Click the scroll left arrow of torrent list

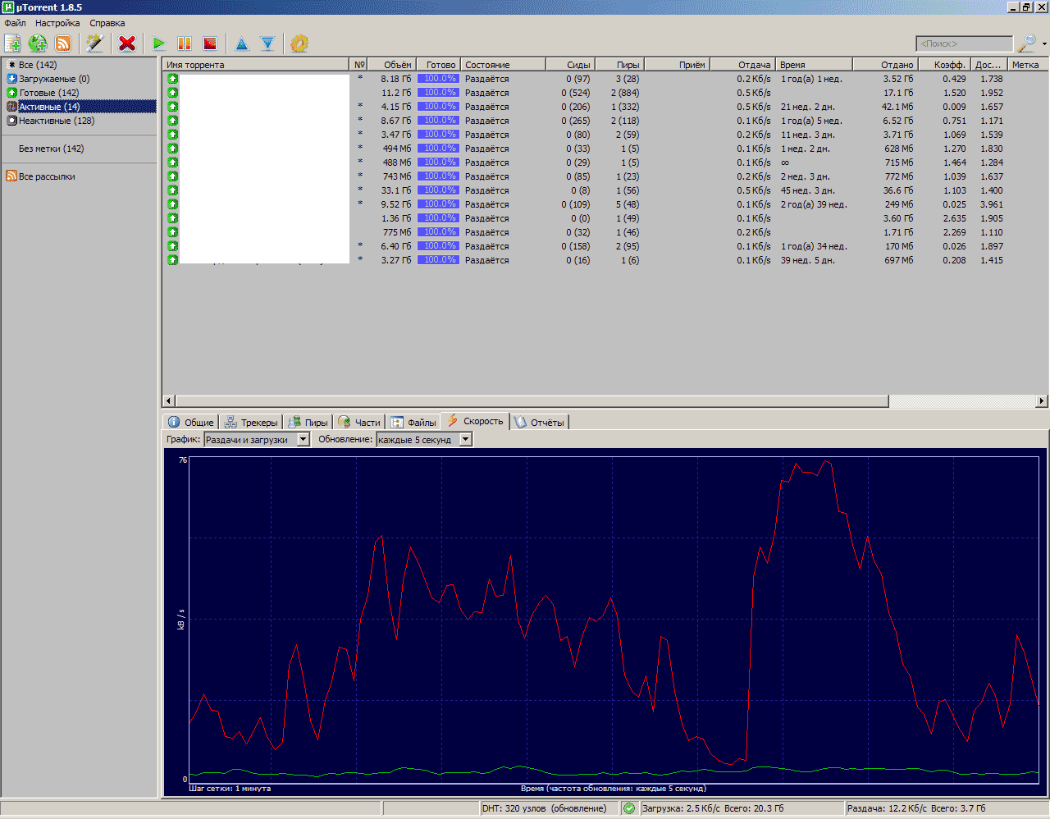tap(168, 401)
